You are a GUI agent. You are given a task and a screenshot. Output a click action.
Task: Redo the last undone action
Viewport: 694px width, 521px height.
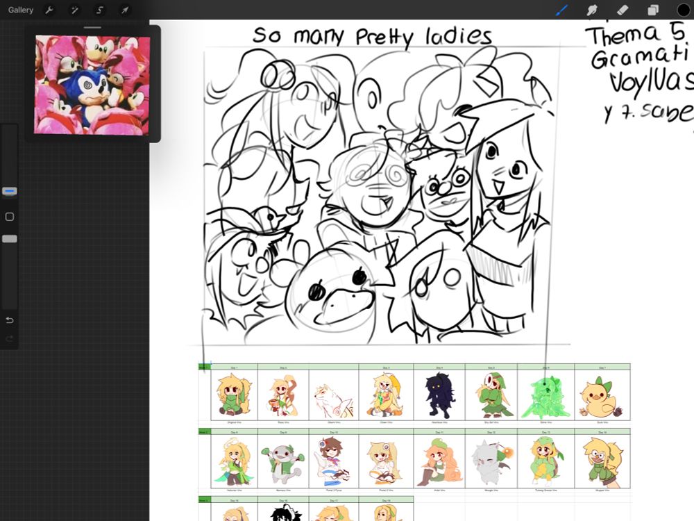click(x=9, y=340)
